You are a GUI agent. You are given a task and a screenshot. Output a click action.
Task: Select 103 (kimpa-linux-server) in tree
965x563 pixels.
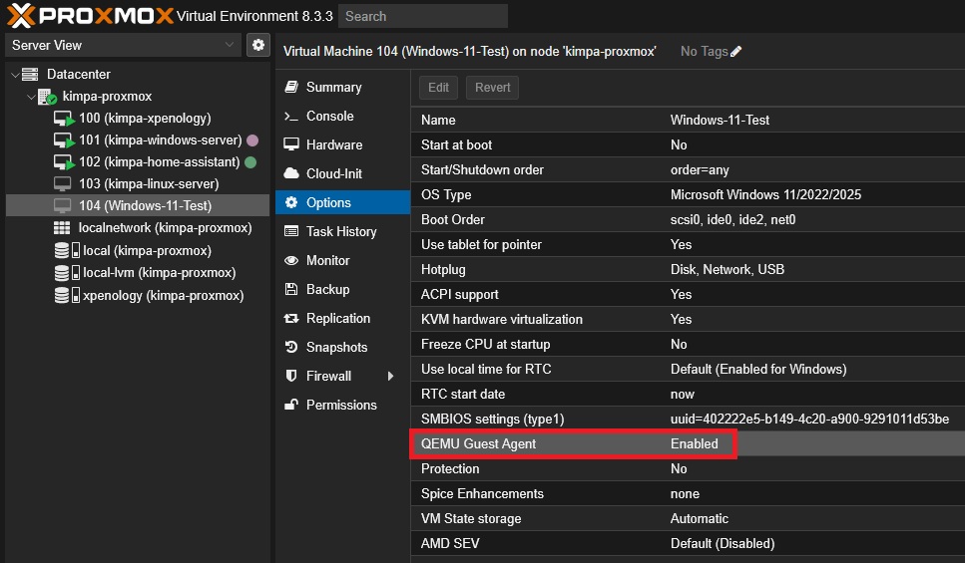[148, 184]
